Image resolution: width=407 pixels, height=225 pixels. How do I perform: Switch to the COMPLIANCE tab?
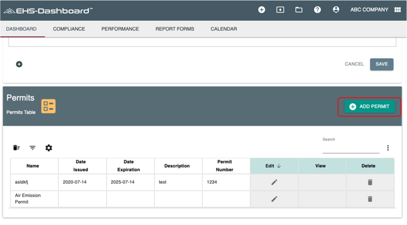point(69,29)
